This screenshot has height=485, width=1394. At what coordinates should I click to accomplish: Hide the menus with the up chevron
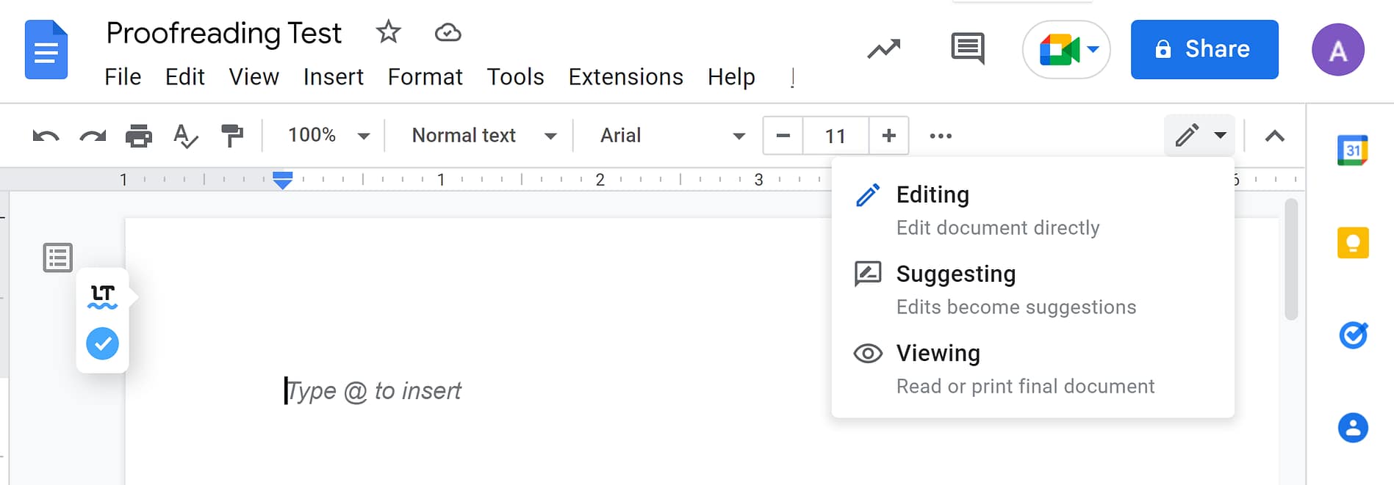click(1275, 136)
